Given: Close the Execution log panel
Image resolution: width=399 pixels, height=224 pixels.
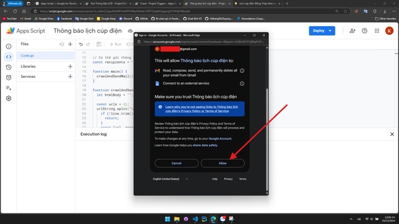Looking at the screenshot, I should pos(392,134).
